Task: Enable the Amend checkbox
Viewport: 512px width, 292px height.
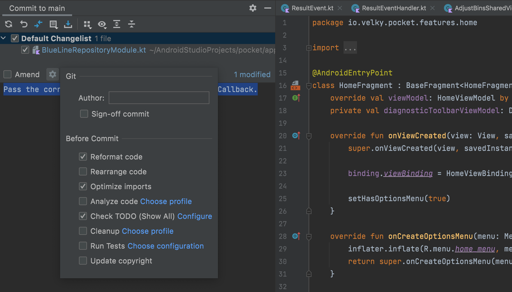Action: [x=7, y=75]
